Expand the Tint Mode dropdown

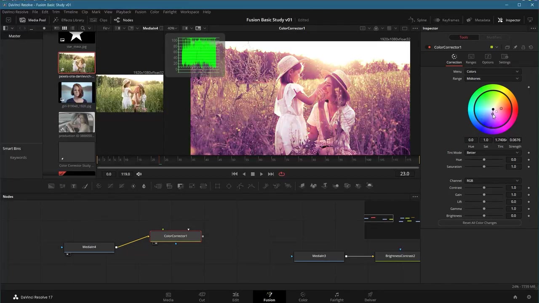pos(492,153)
